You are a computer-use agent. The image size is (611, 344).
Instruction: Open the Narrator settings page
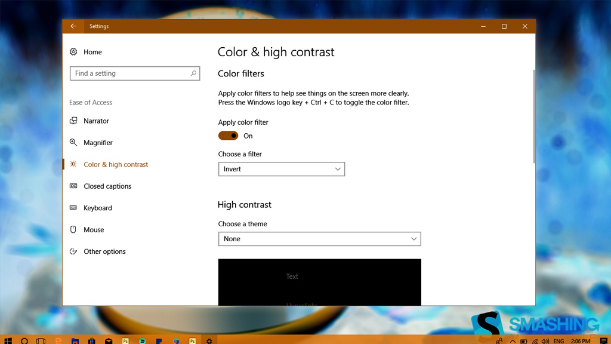[90, 121]
